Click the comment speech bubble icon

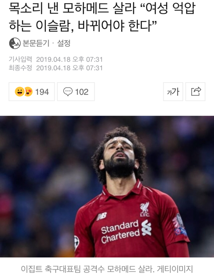pyautogui.click(x=68, y=92)
